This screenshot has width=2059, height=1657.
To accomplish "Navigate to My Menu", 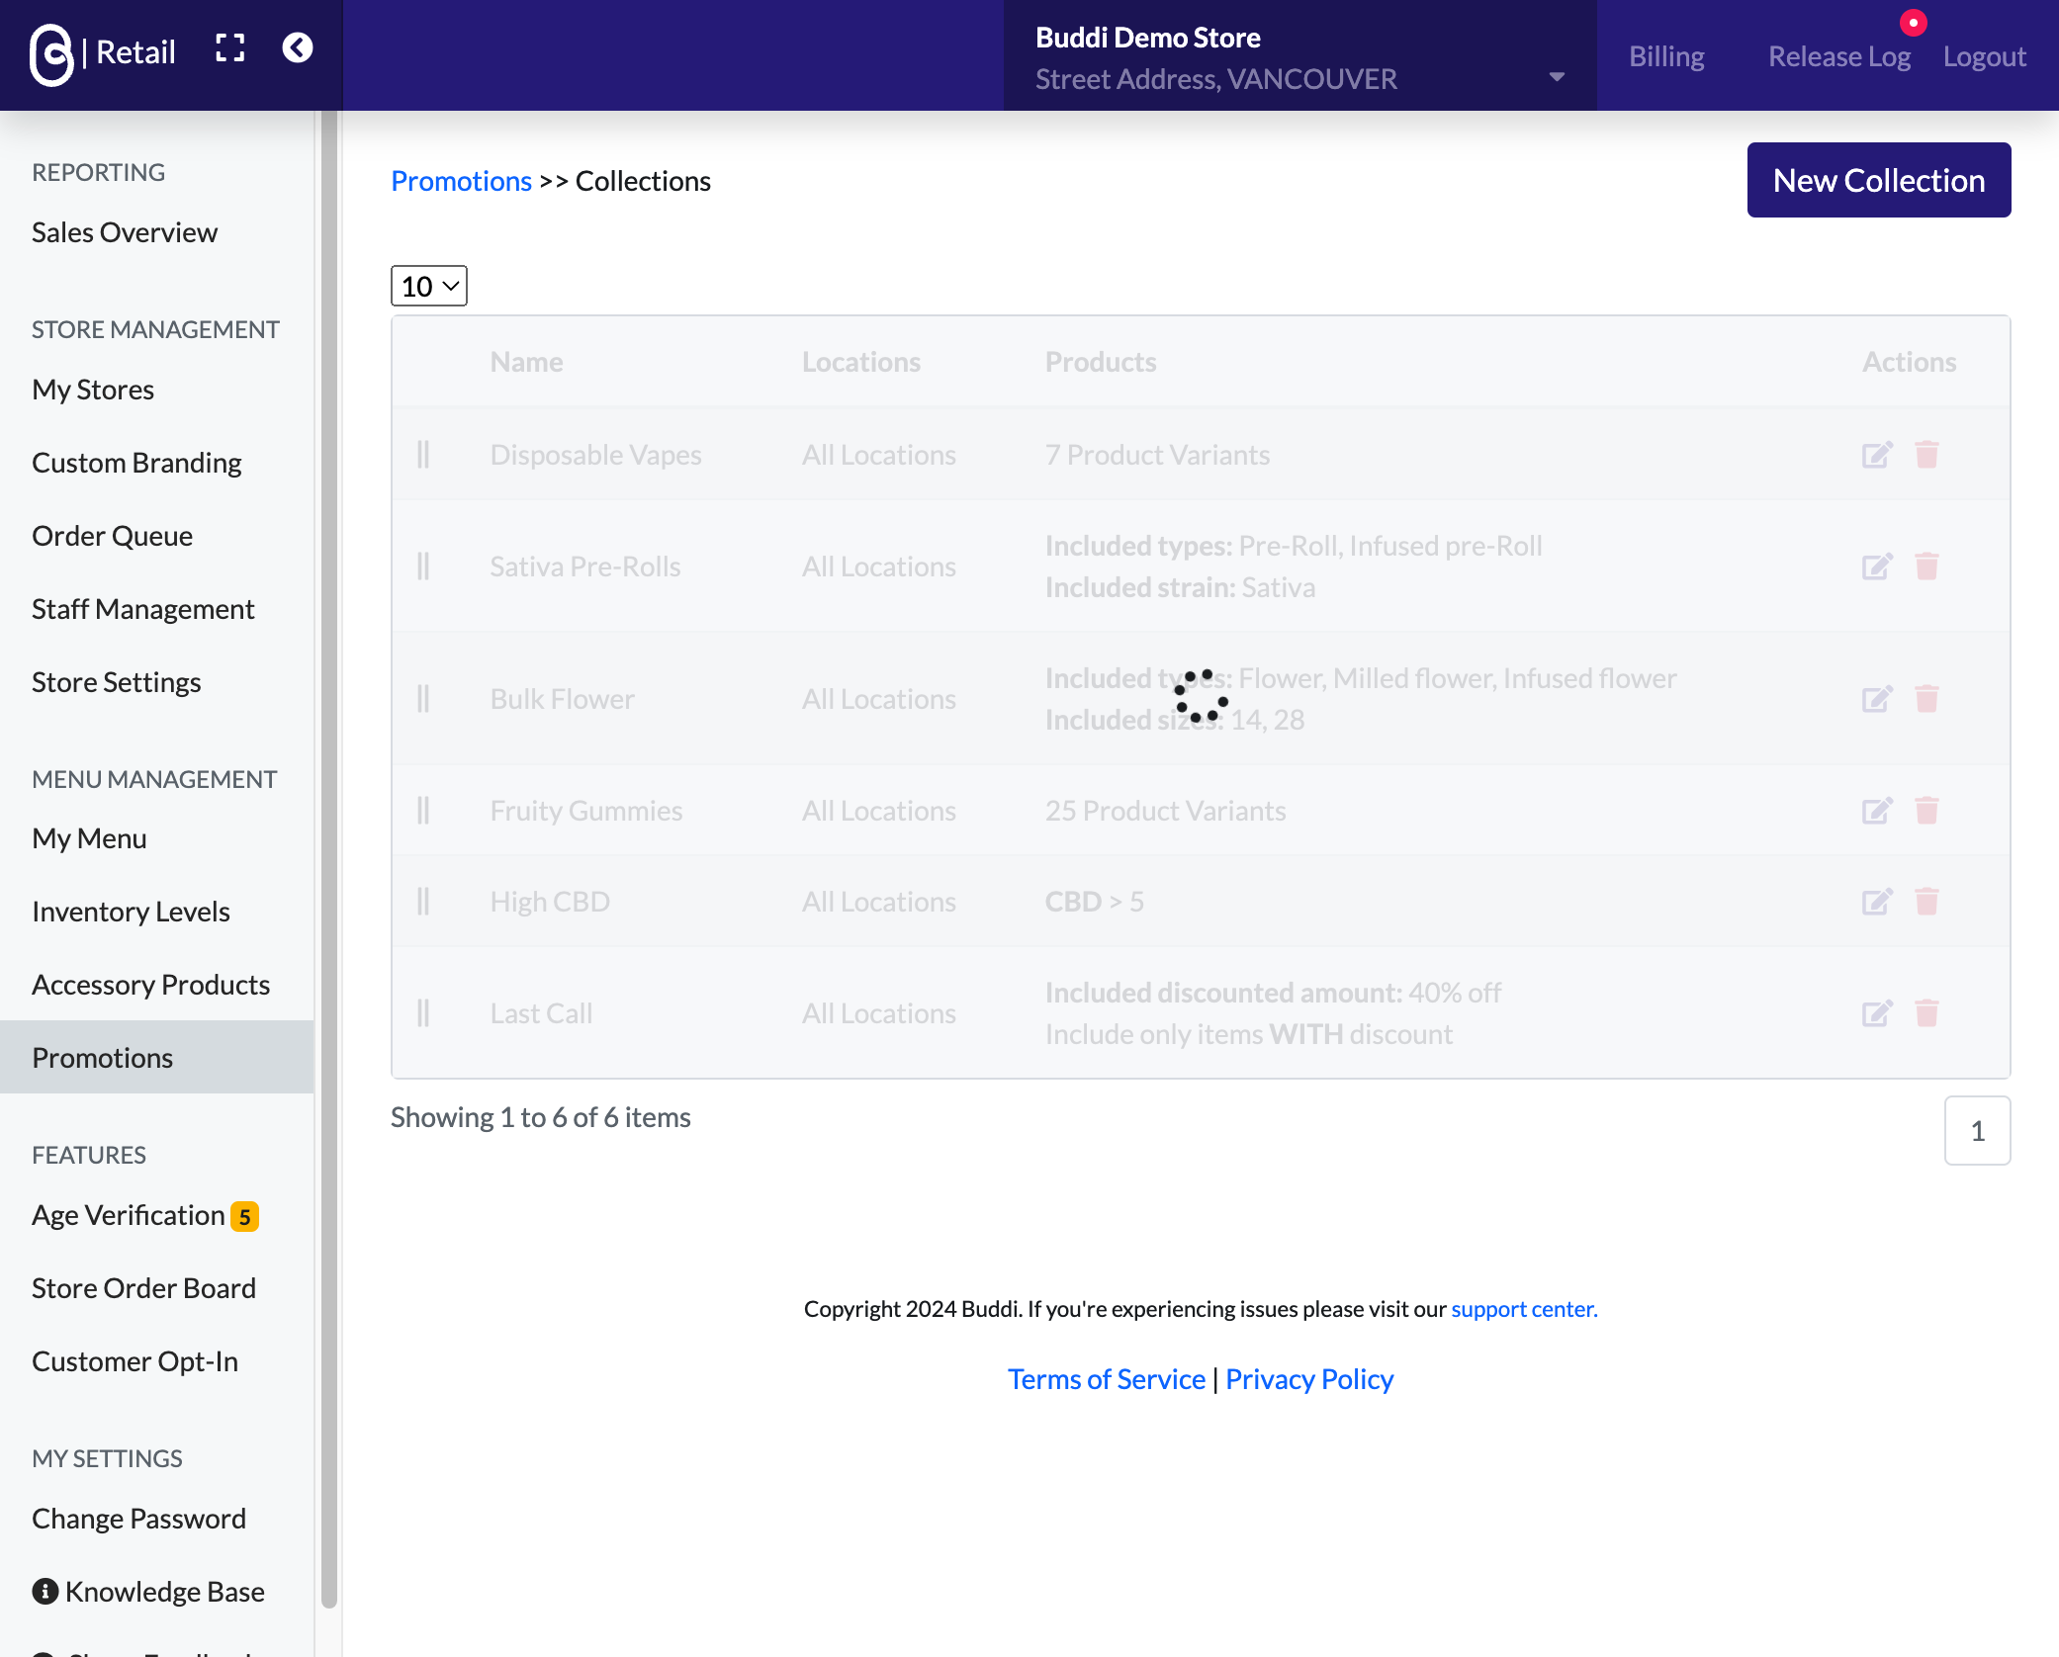I will pos(89,838).
